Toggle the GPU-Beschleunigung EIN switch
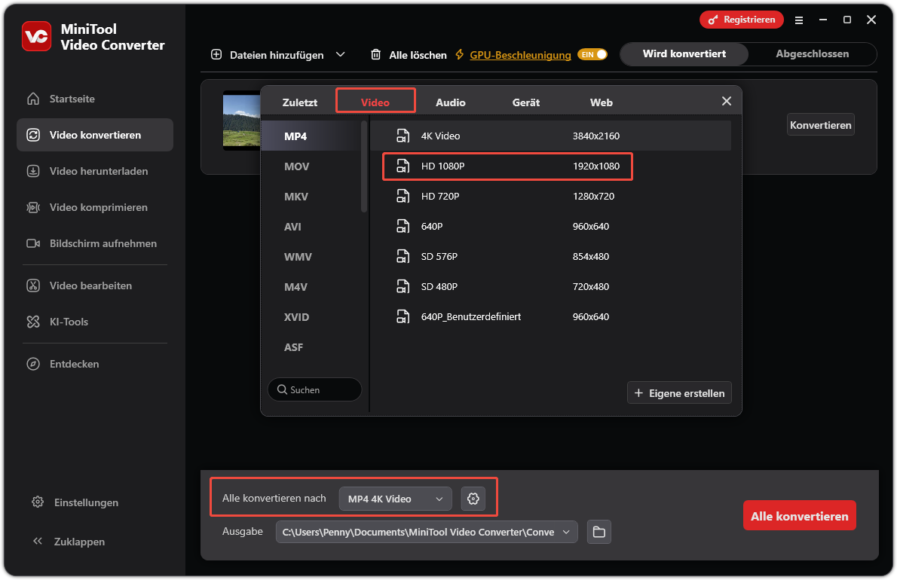The height and width of the screenshot is (580, 897). point(592,54)
